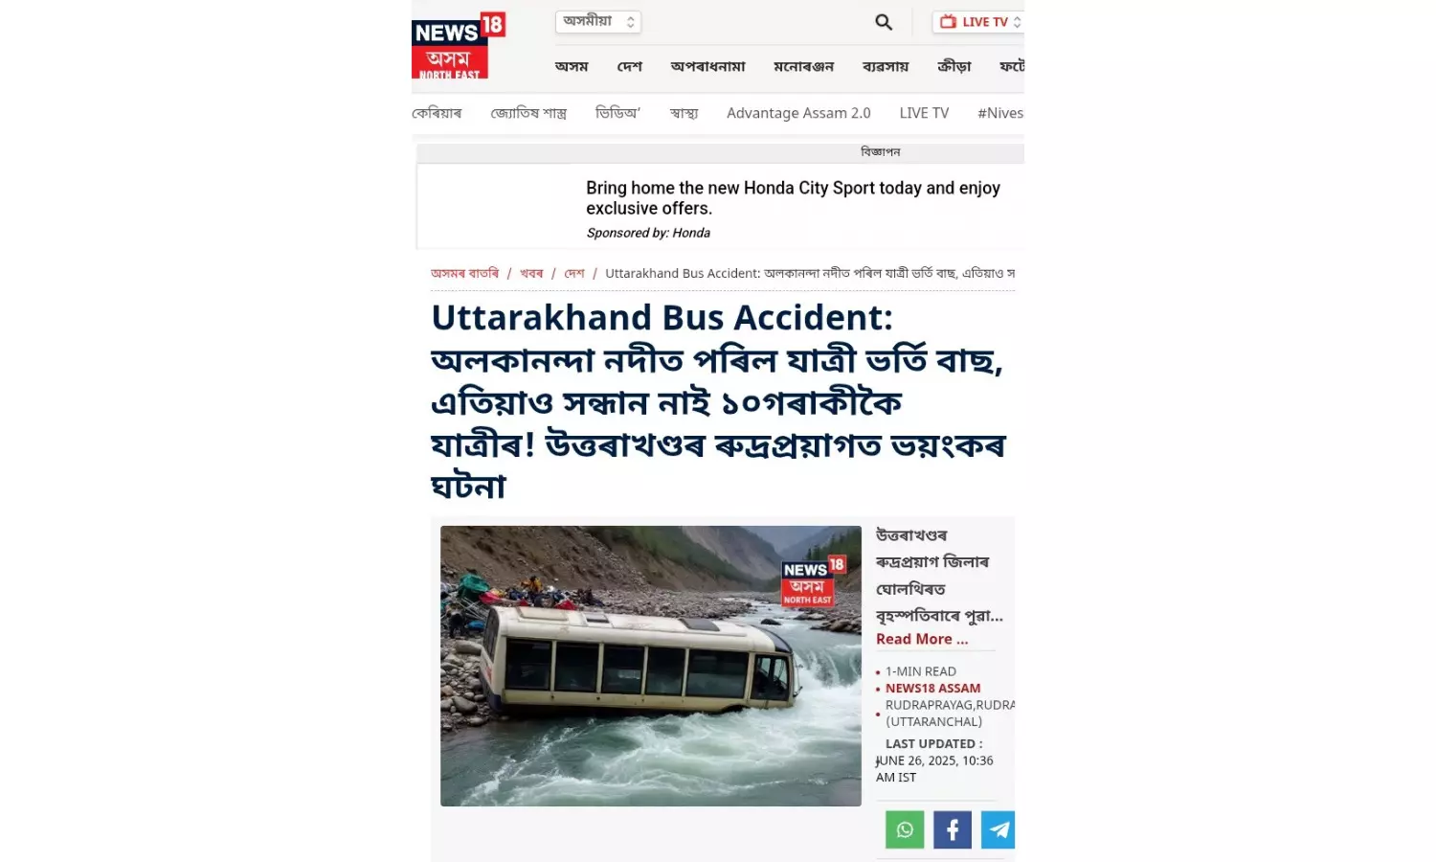The image size is (1436, 862).
Task: Click the LIVE TV television icon
Action: point(948,22)
